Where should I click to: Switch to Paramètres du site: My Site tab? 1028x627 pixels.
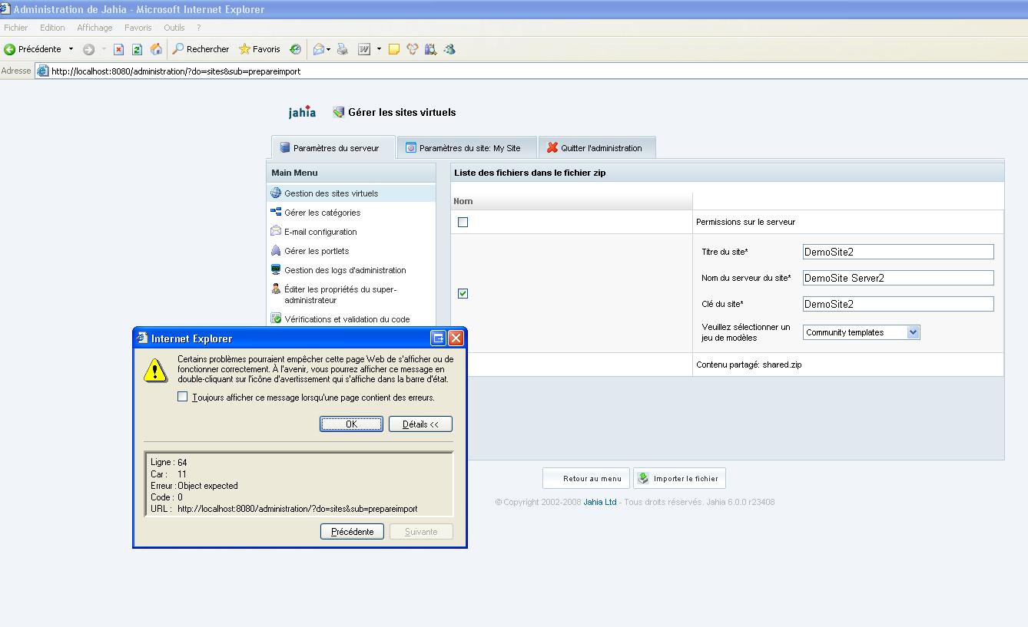tap(466, 148)
